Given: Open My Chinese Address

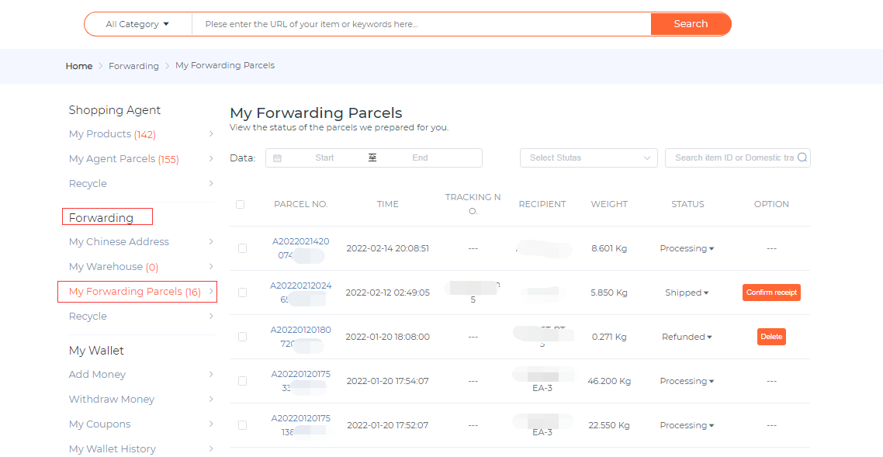Looking at the screenshot, I should pos(119,242).
